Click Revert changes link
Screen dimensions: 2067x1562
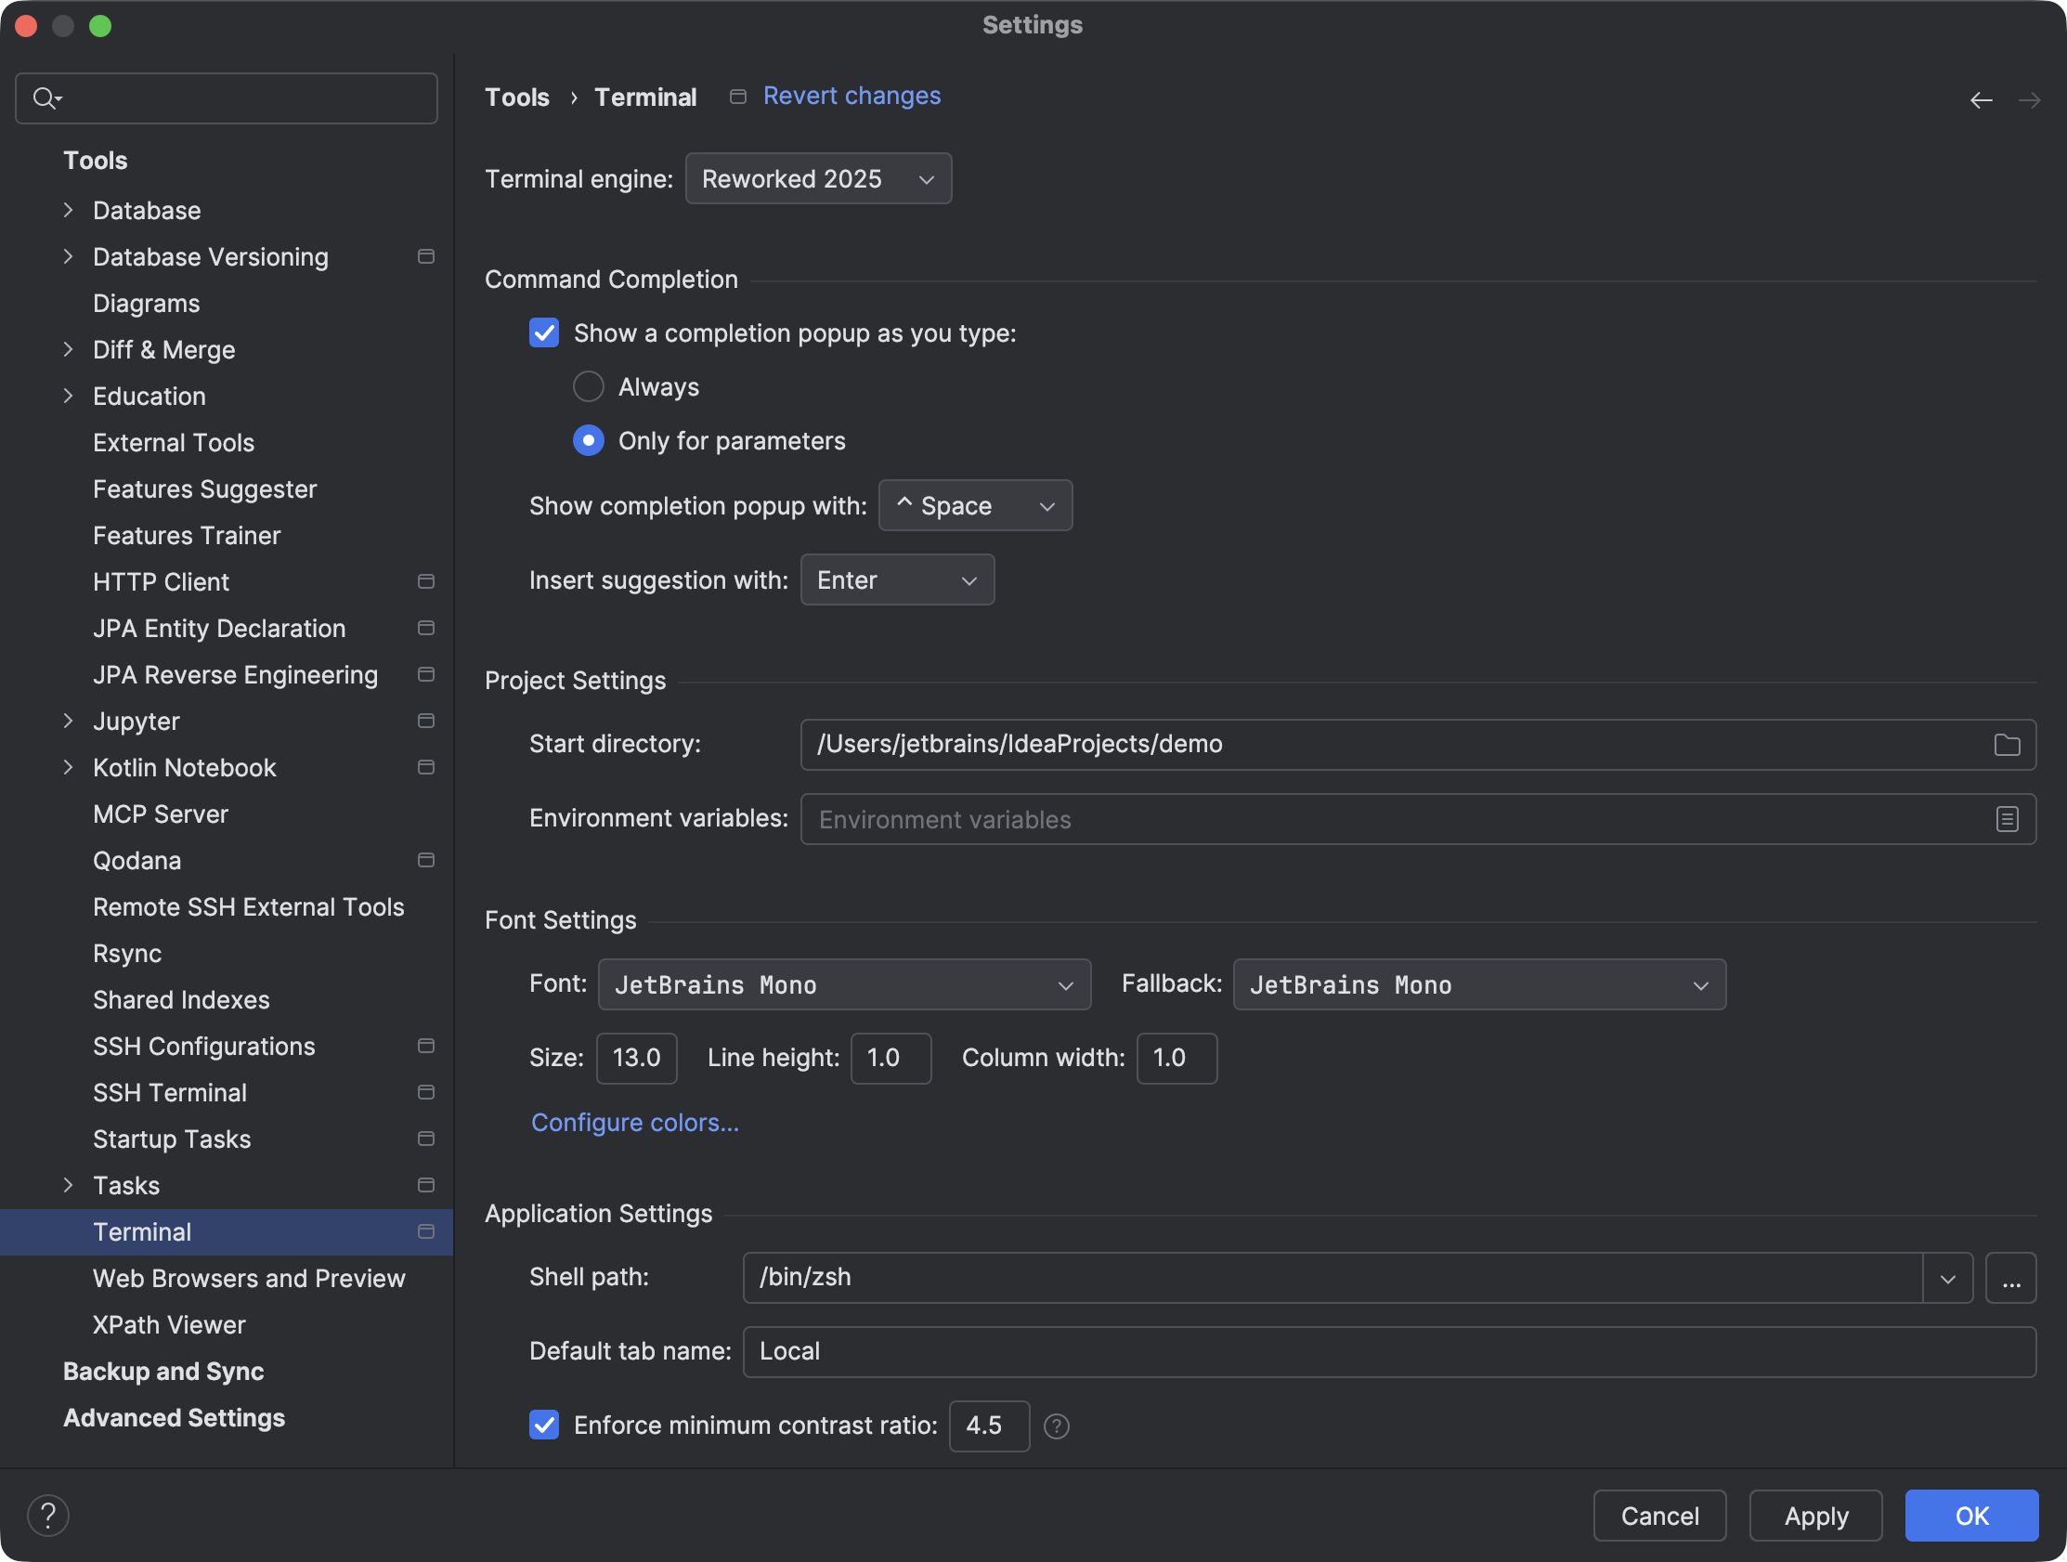(851, 96)
